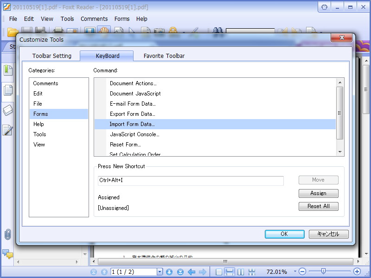This screenshot has height=278, width=371.
Task: Select the Tools category in list
Action: pyautogui.click(x=59, y=134)
